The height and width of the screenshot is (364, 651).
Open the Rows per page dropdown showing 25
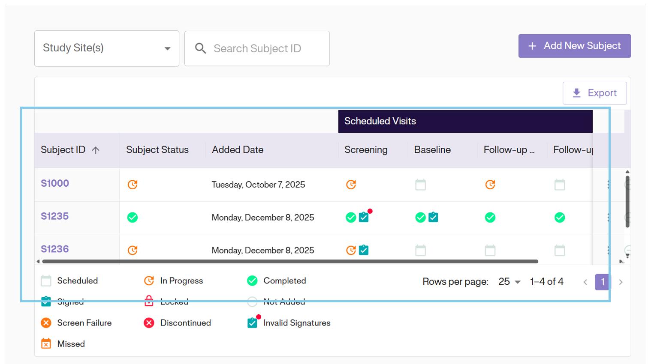[509, 281]
